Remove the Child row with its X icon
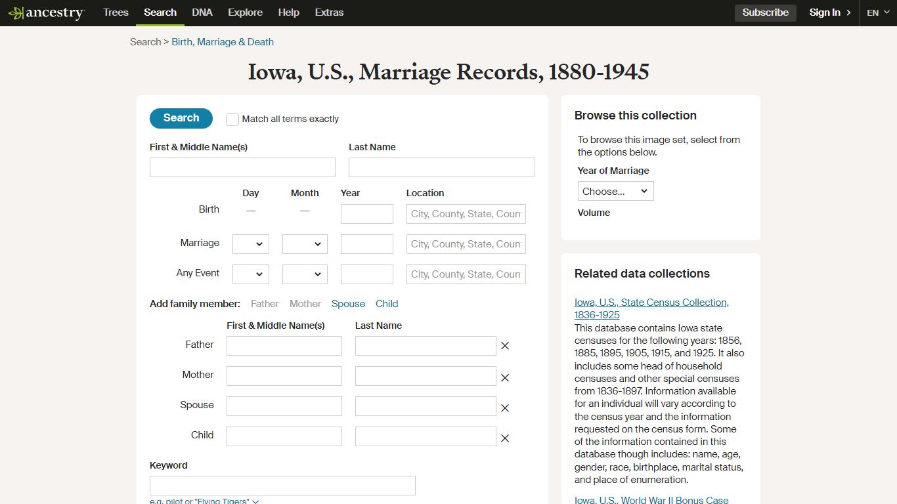This screenshot has height=504, width=897. tap(505, 438)
